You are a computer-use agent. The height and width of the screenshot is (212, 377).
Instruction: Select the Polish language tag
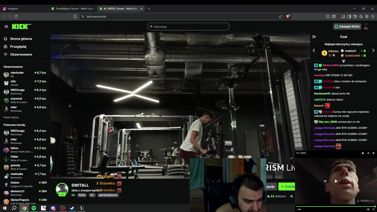point(82,195)
